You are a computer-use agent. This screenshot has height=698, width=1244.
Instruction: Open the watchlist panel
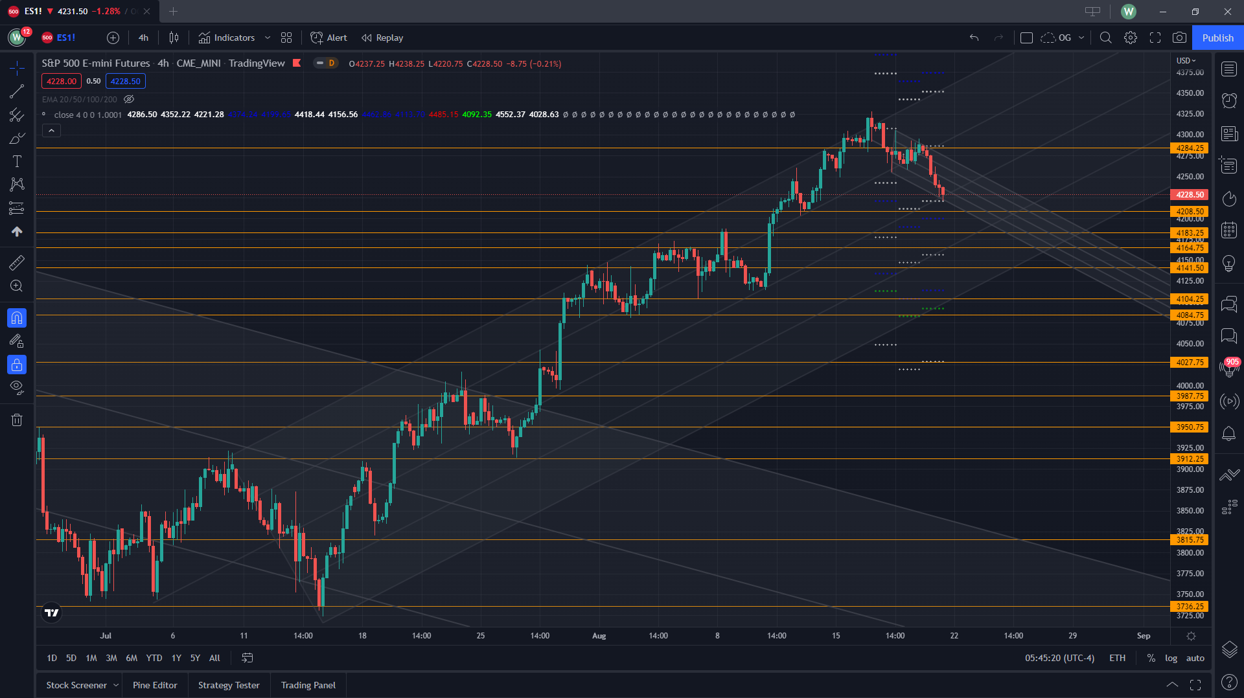click(1229, 69)
